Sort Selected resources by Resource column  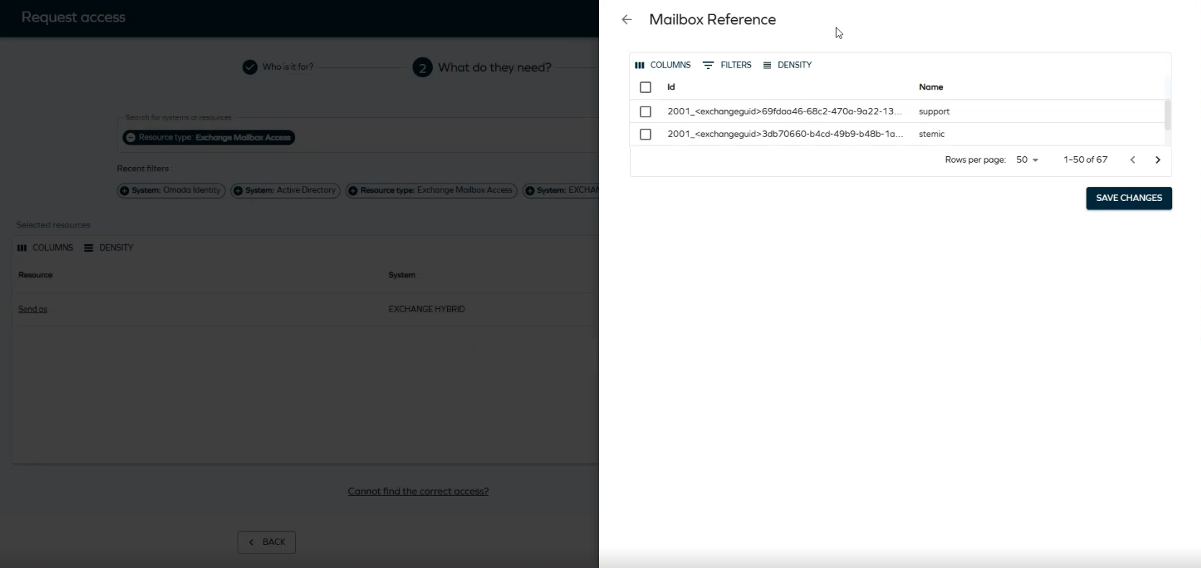click(x=35, y=275)
